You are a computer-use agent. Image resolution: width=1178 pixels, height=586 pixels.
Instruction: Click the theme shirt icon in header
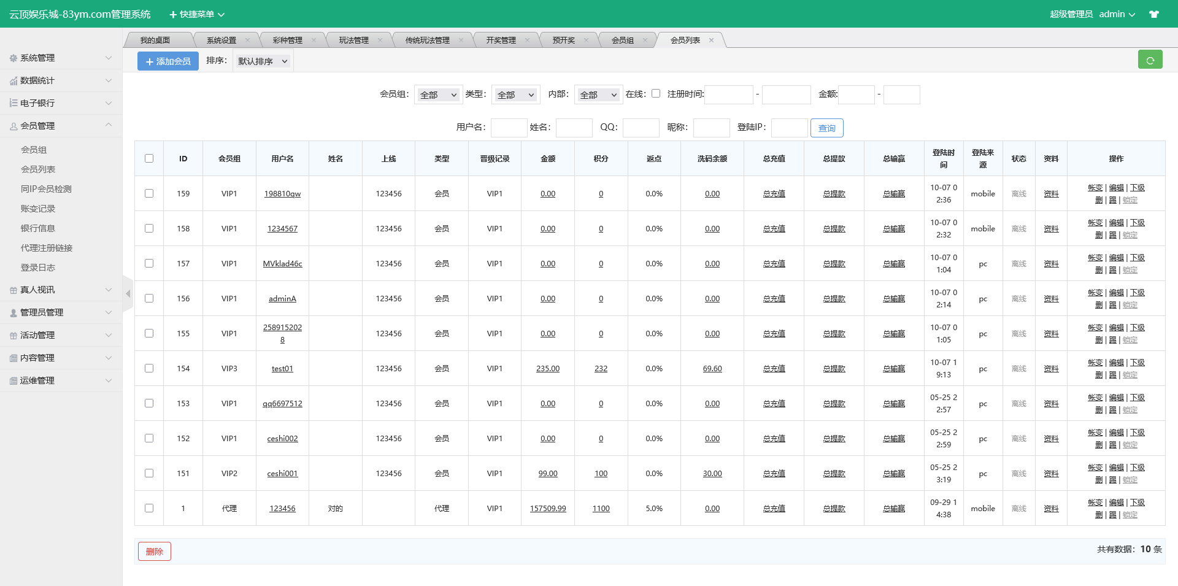(1154, 14)
